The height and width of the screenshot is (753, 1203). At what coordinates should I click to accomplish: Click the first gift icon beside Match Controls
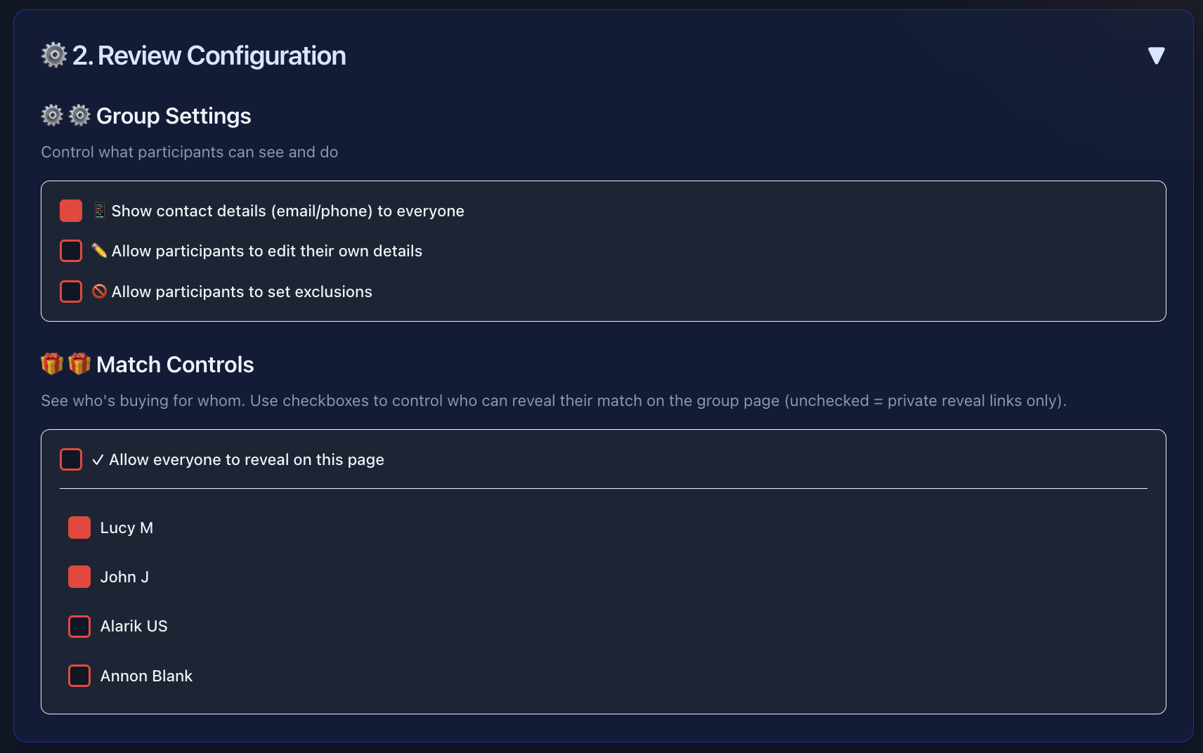click(x=52, y=364)
